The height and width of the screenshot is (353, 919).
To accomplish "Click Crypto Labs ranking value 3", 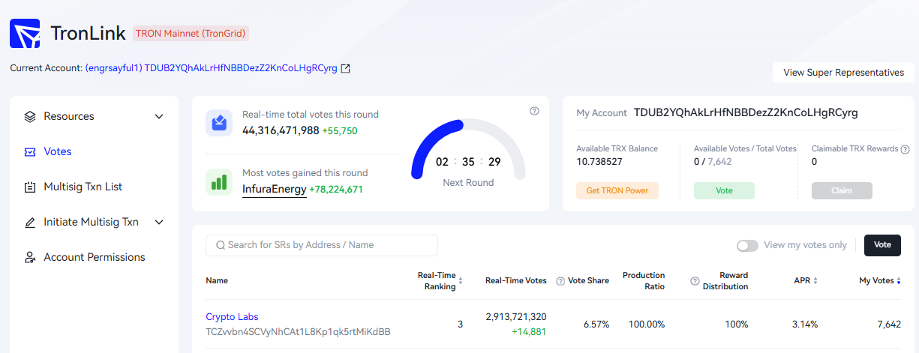I will tap(460, 325).
